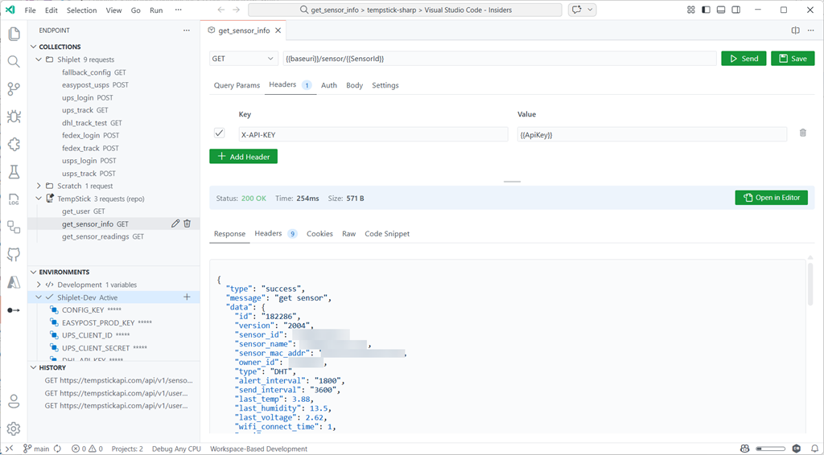Collapse the ENVIRONMENTS section
Viewport: 824px width, 455px height.
[34, 272]
